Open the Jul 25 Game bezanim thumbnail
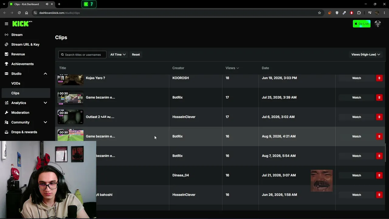The image size is (389, 219). [x=71, y=97]
